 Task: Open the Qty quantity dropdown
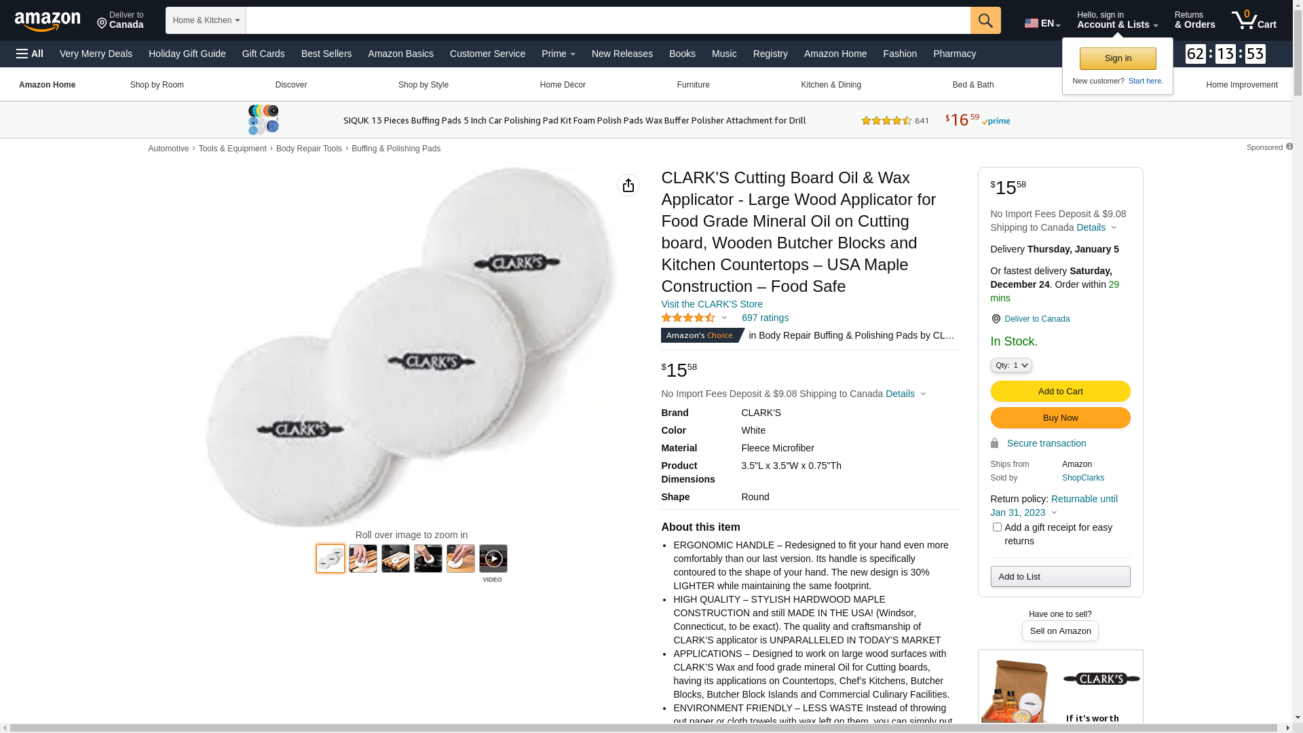(1011, 365)
